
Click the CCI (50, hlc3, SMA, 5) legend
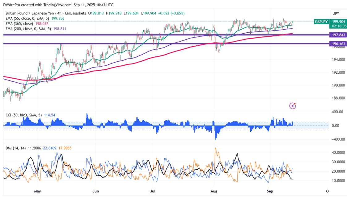click(x=24, y=115)
